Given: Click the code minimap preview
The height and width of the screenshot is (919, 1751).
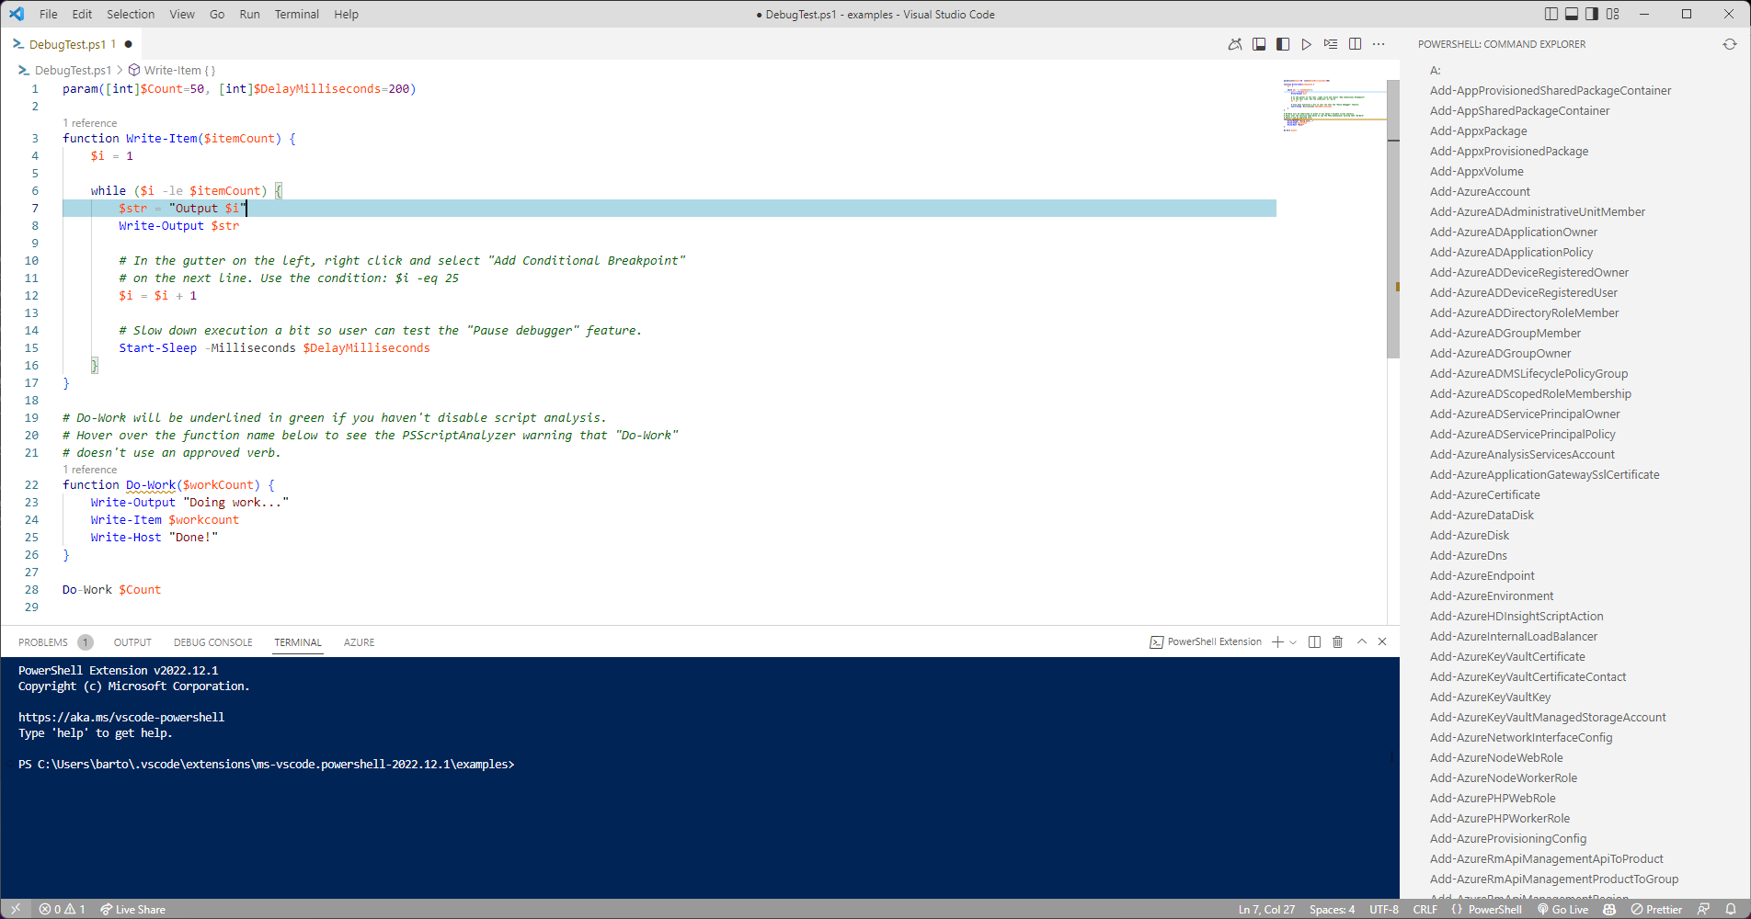Looking at the screenshot, I should point(1333,106).
